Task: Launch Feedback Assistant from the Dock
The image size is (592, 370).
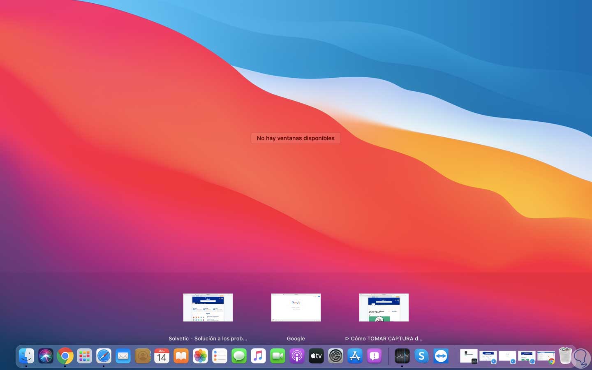Action: (x=375, y=356)
